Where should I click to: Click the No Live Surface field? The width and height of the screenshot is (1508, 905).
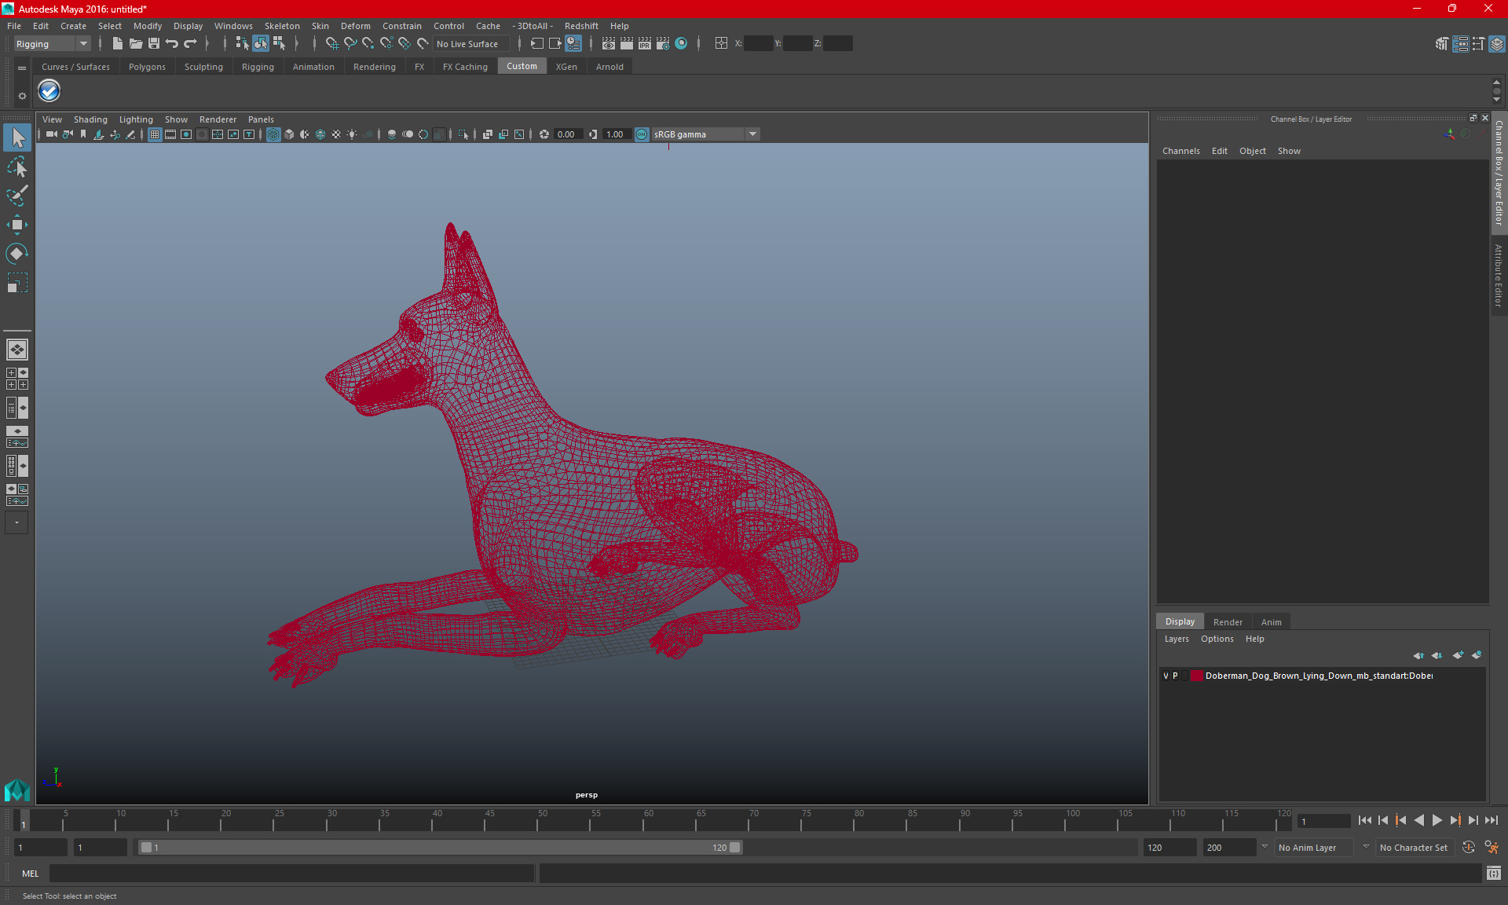click(x=471, y=44)
